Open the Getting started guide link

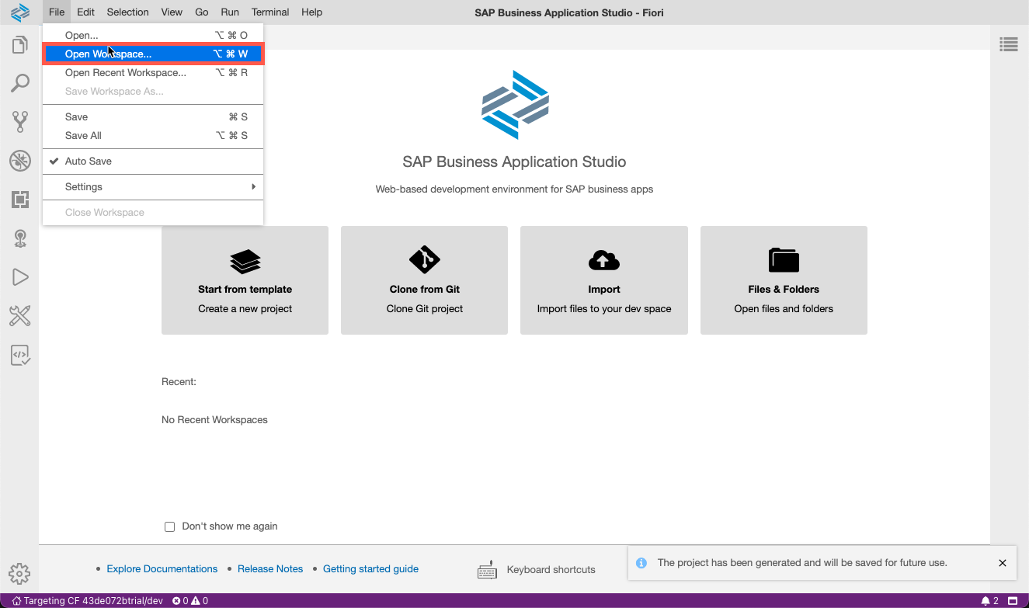370,569
